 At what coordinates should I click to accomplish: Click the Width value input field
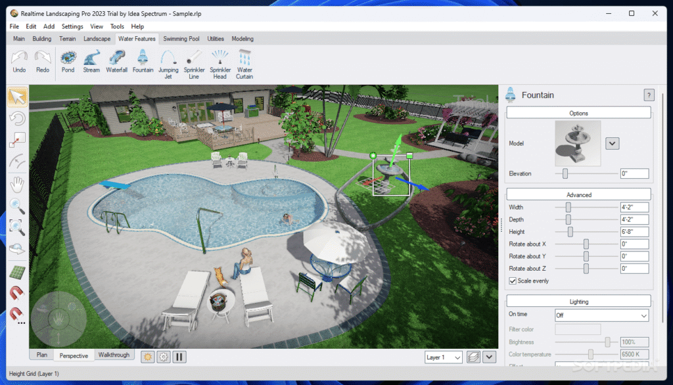[634, 208]
